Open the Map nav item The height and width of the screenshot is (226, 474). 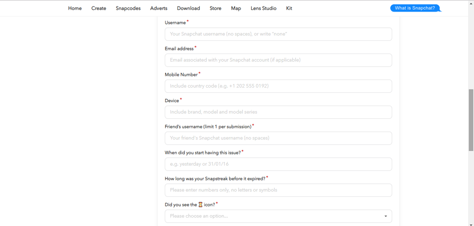pyautogui.click(x=236, y=8)
